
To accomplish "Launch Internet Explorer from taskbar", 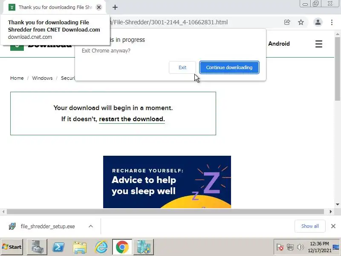I will [x=101, y=247].
